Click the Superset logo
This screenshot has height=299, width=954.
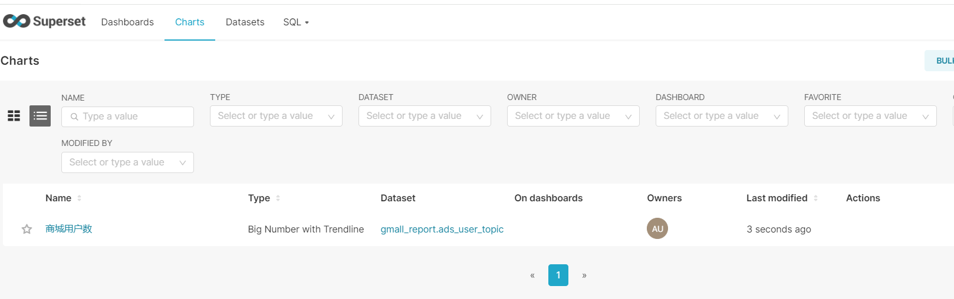(44, 21)
